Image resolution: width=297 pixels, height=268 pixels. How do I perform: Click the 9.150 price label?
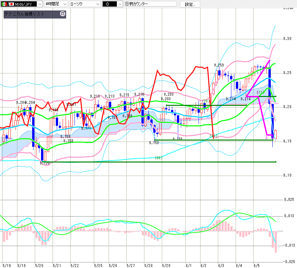click(x=154, y=143)
